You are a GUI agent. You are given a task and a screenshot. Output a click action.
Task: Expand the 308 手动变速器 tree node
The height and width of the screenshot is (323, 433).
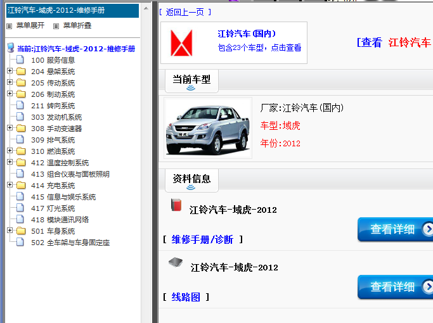[x=10, y=129]
